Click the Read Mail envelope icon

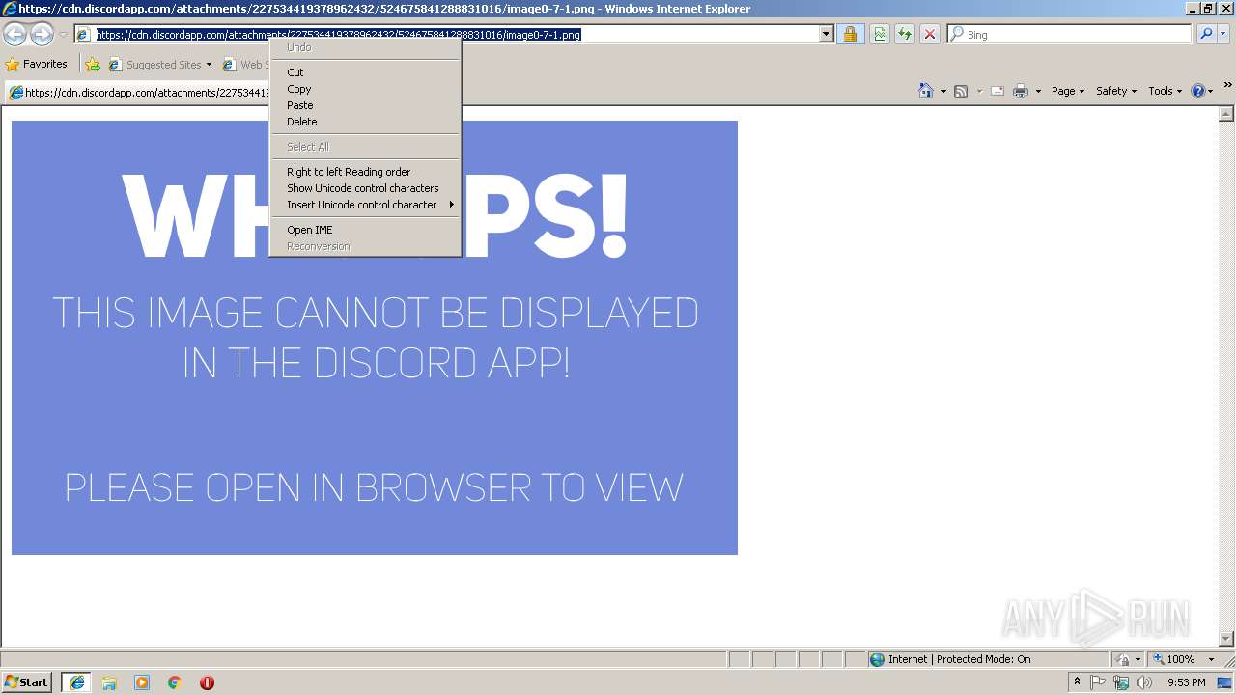(x=997, y=91)
